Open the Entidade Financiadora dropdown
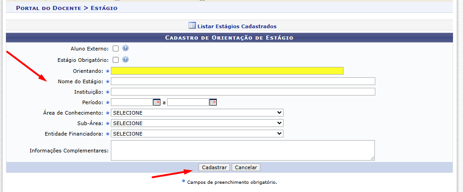The height and width of the screenshot is (192, 463). (x=197, y=134)
